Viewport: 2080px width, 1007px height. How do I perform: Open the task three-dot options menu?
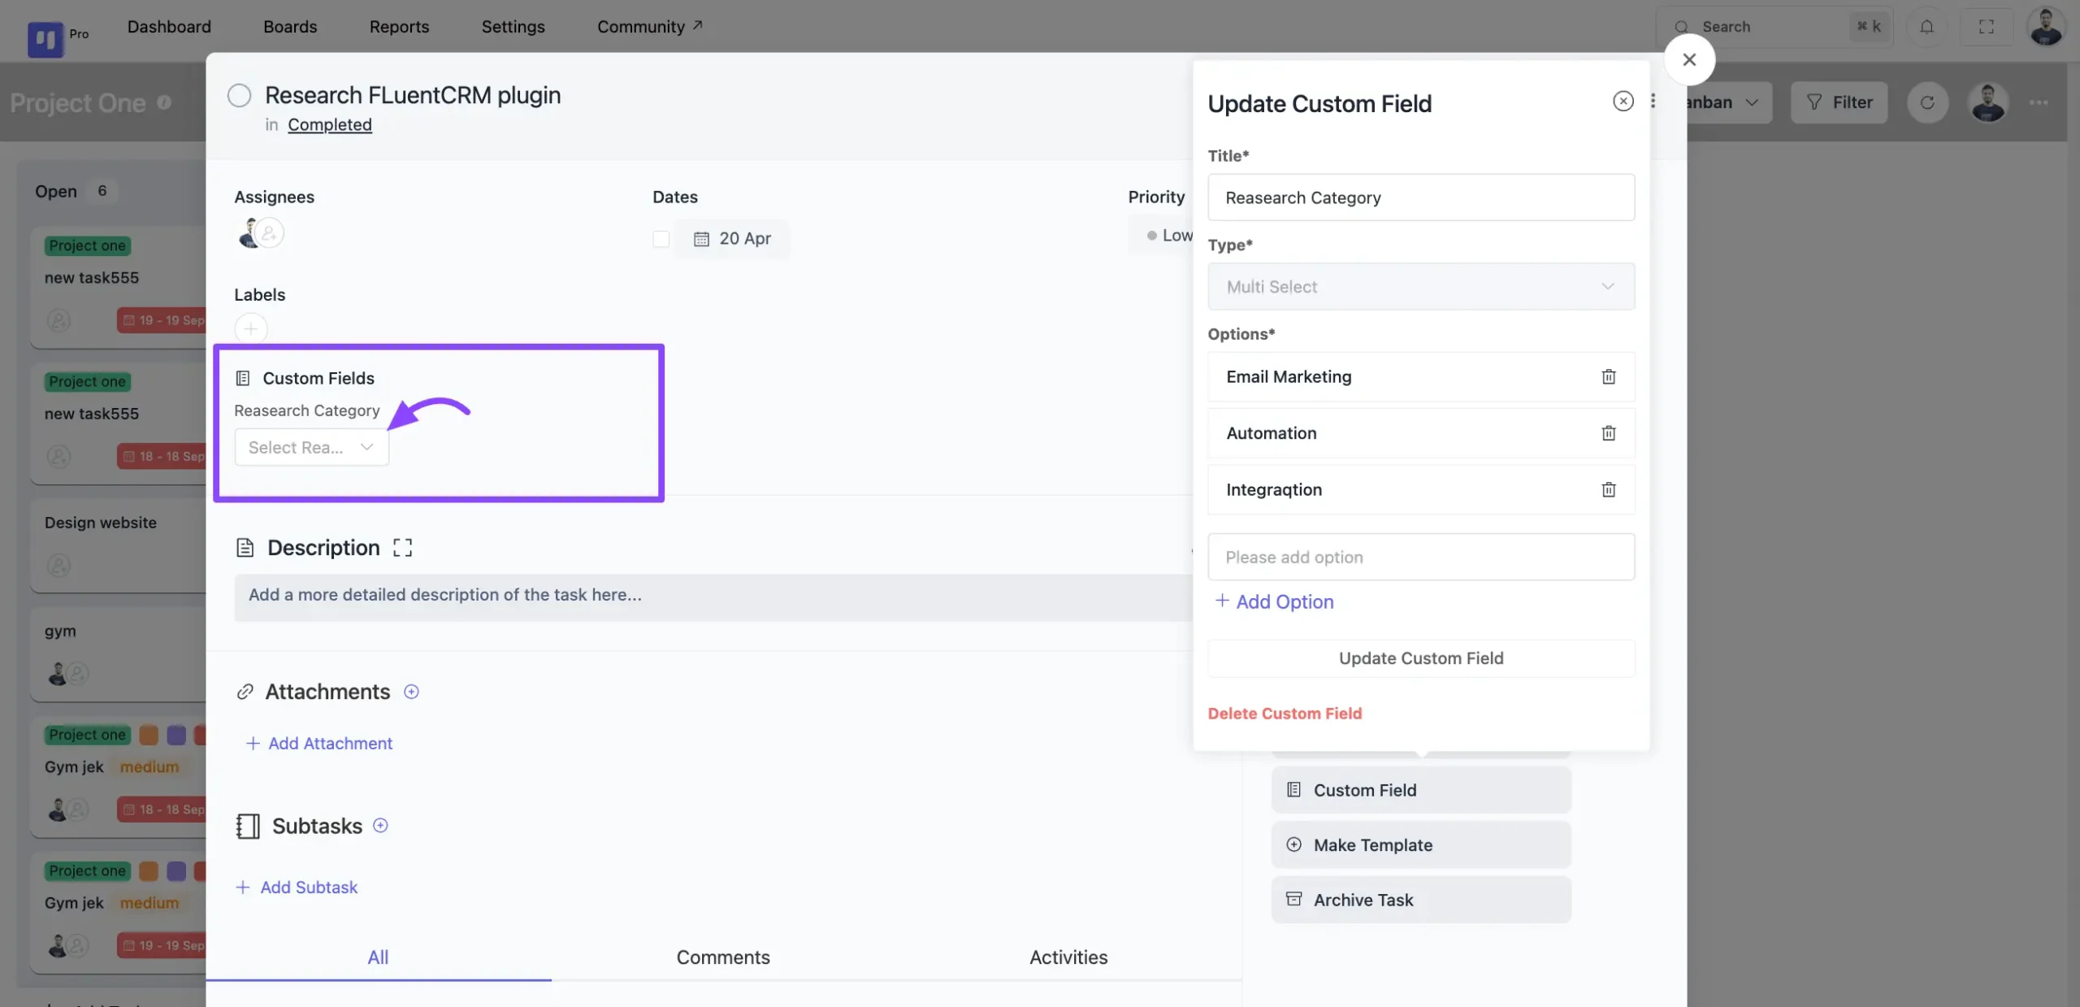tap(1653, 101)
